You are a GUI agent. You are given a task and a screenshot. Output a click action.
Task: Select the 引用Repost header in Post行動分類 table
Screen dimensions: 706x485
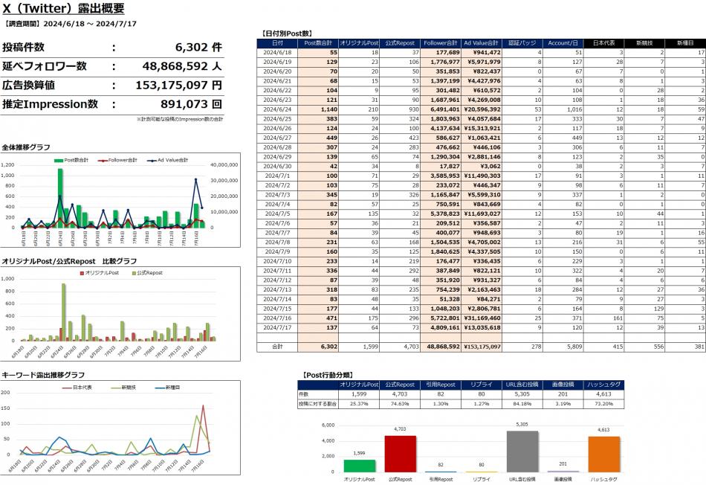[442, 385]
